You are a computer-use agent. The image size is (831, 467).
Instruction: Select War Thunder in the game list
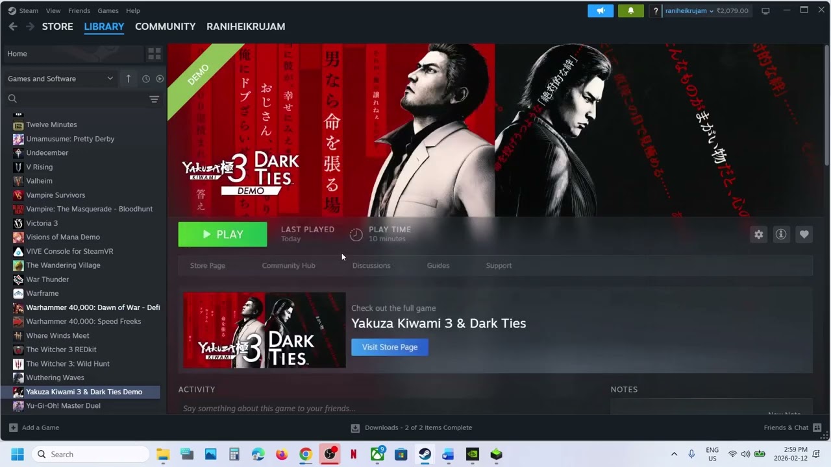[47, 280]
